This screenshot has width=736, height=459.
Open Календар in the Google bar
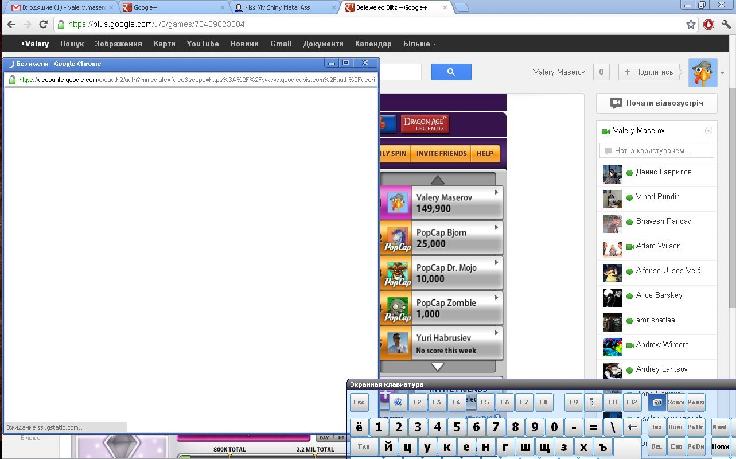(x=373, y=44)
